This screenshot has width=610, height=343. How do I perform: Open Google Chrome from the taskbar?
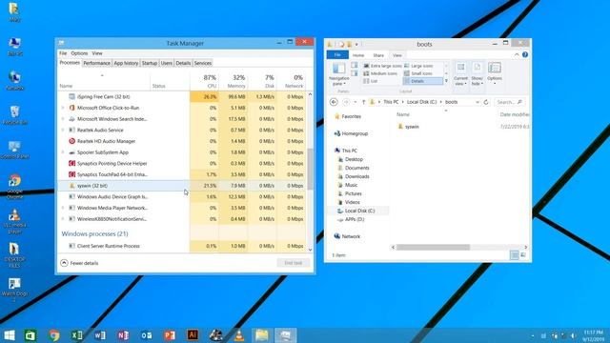[x=54, y=335]
